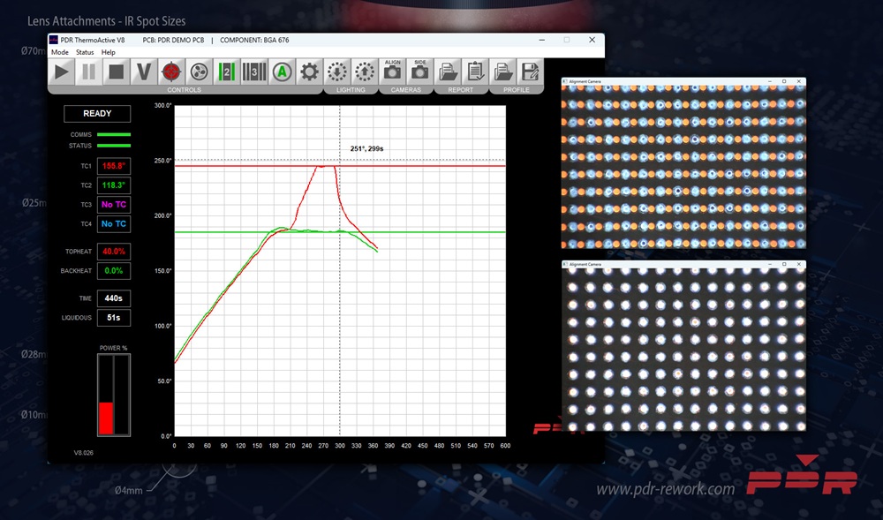Click the V icon in the Controls toolbar
Image resolution: width=883 pixels, height=520 pixels.
click(x=143, y=72)
